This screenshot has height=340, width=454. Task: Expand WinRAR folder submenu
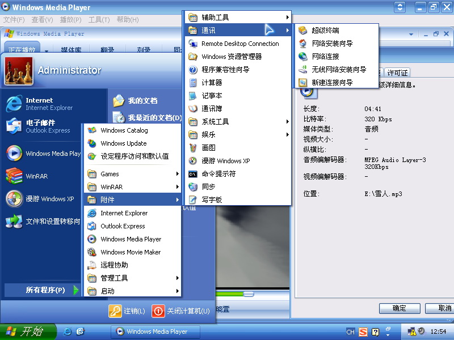tap(133, 187)
